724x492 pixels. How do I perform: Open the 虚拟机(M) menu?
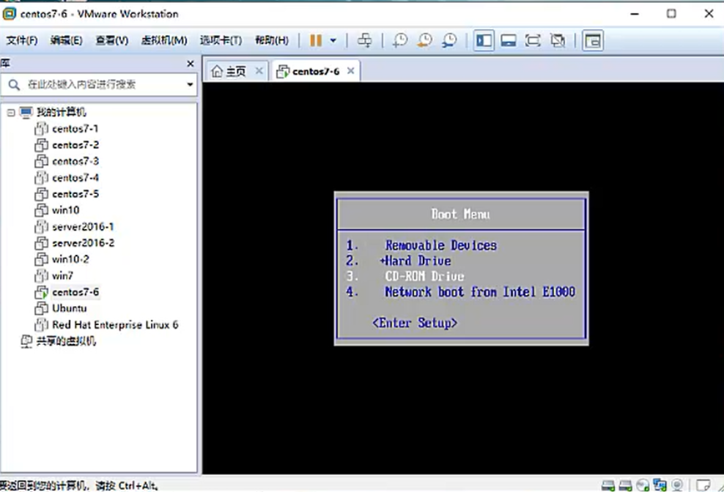click(164, 40)
